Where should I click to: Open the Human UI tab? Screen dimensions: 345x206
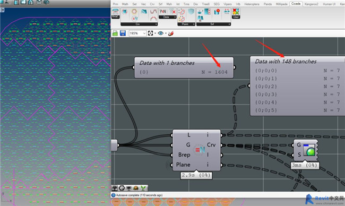point(329,4)
